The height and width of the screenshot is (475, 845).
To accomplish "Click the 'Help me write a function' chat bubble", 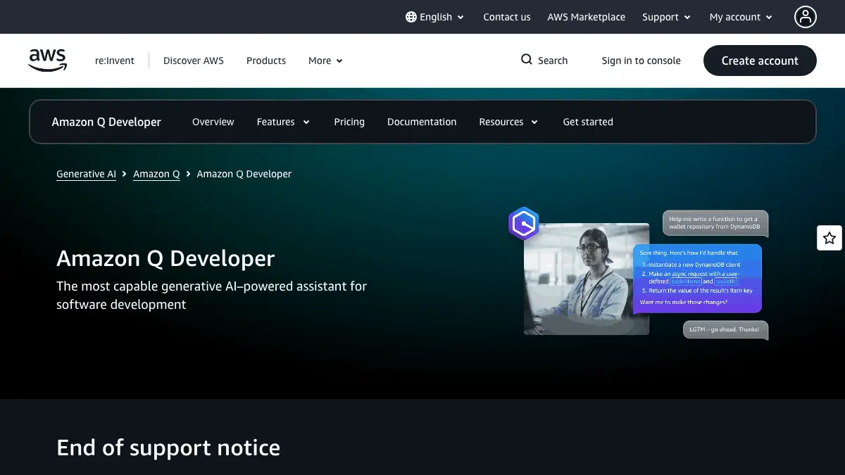I will point(715,223).
